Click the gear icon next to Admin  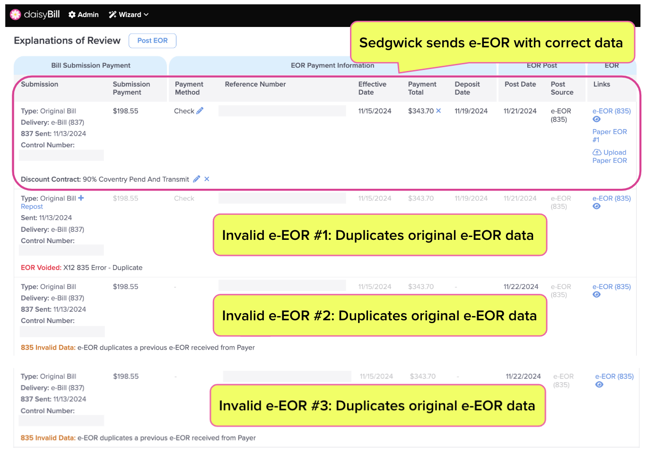pyautogui.click(x=71, y=14)
